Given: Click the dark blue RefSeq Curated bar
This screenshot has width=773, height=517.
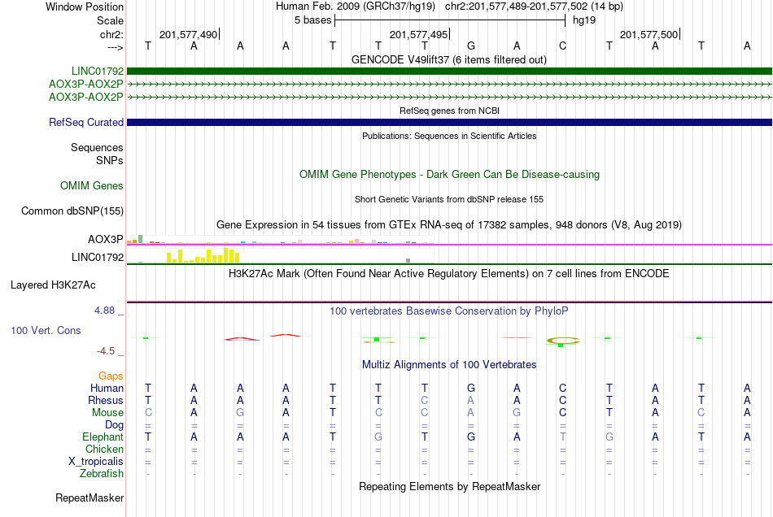Looking at the screenshot, I should coord(449,122).
